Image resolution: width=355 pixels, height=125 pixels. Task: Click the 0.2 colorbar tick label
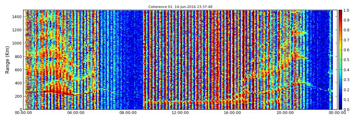tap(346, 90)
